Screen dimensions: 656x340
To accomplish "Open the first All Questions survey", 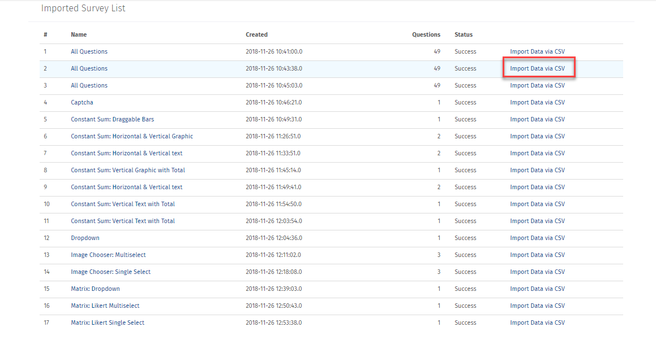I will 89,51.
